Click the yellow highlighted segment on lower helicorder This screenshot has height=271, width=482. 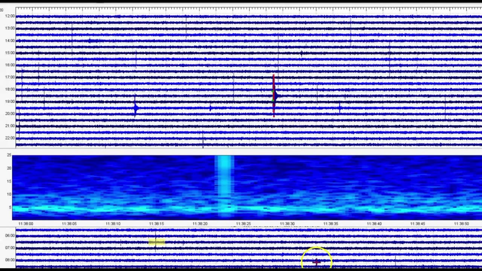tap(157, 242)
